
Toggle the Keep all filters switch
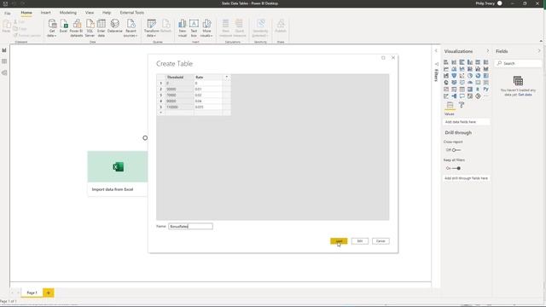tap(456, 168)
